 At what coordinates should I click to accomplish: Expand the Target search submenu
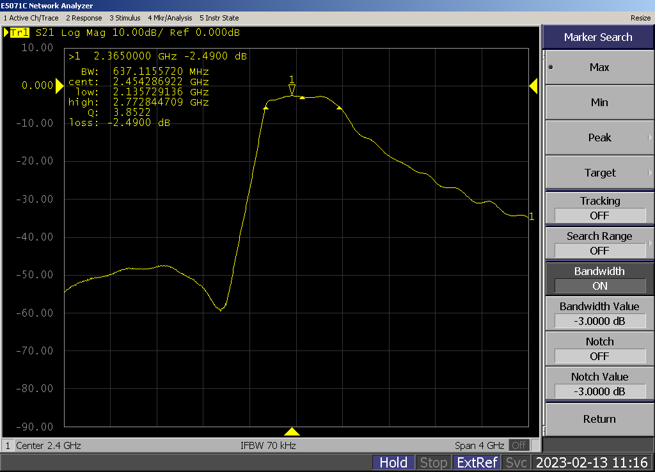pyautogui.click(x=599, y=173)
